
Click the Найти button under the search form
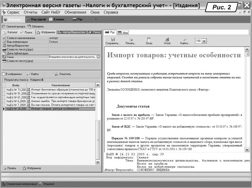pos(33,74)
